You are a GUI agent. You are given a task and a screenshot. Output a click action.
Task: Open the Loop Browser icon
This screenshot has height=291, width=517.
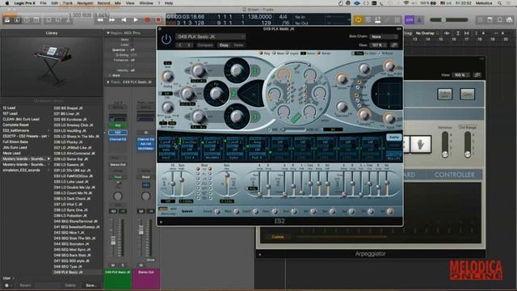coord(500,20)
